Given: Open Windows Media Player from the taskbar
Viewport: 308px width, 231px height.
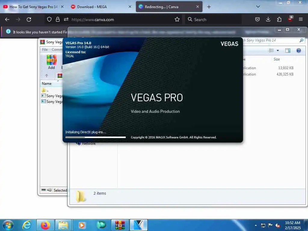Looking at the screenshot, I should (x=82, y=225).
